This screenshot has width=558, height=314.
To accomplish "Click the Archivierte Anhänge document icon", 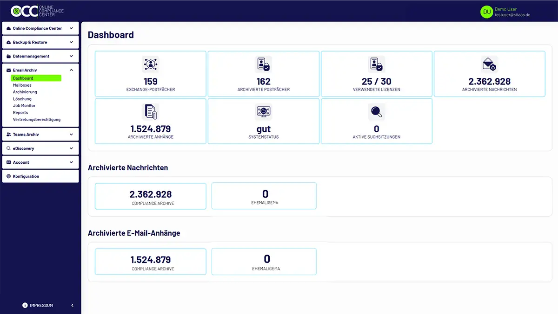I will [x=150, y=112].
